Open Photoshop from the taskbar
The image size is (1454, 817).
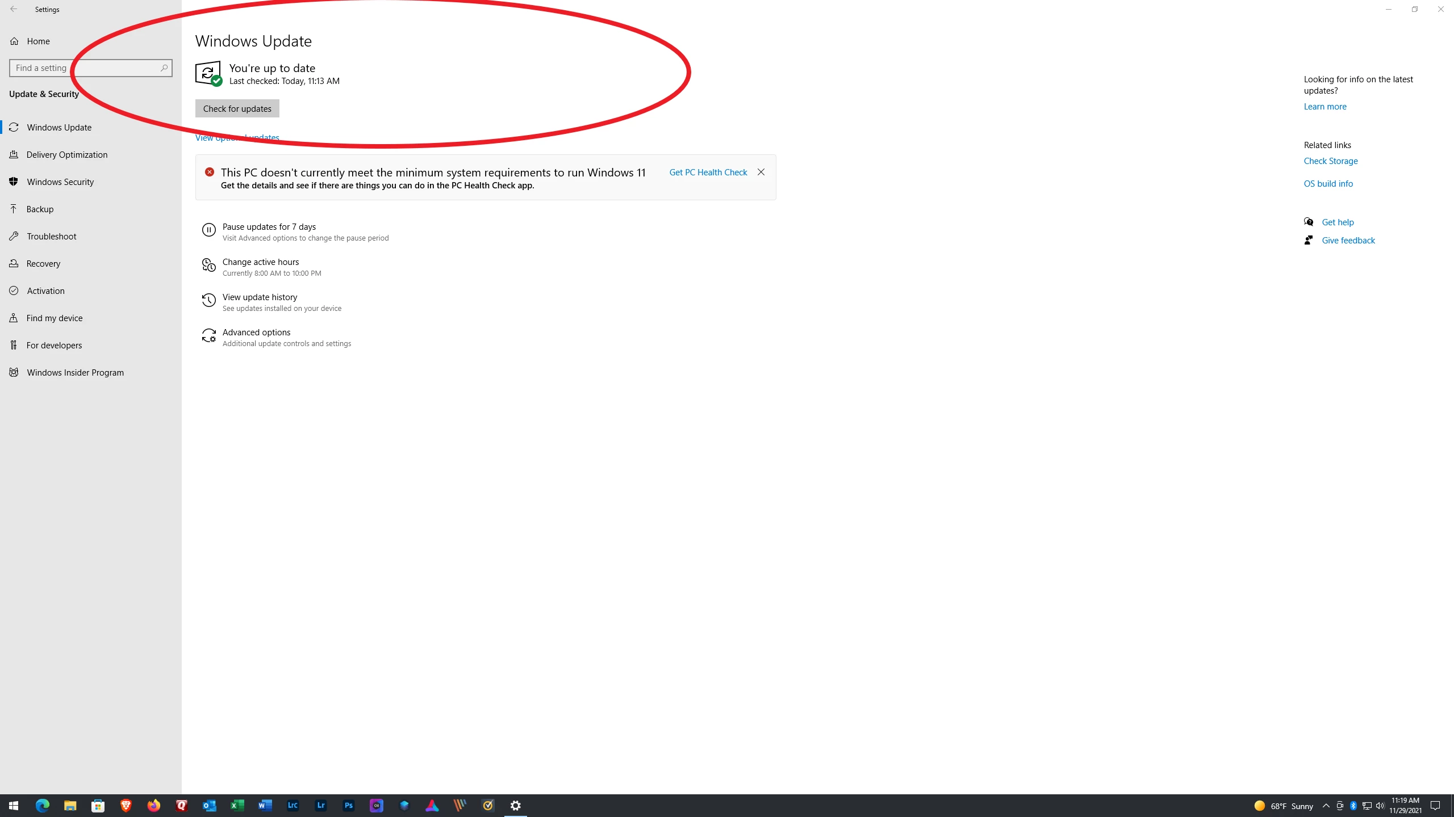(x=348, y=805)
